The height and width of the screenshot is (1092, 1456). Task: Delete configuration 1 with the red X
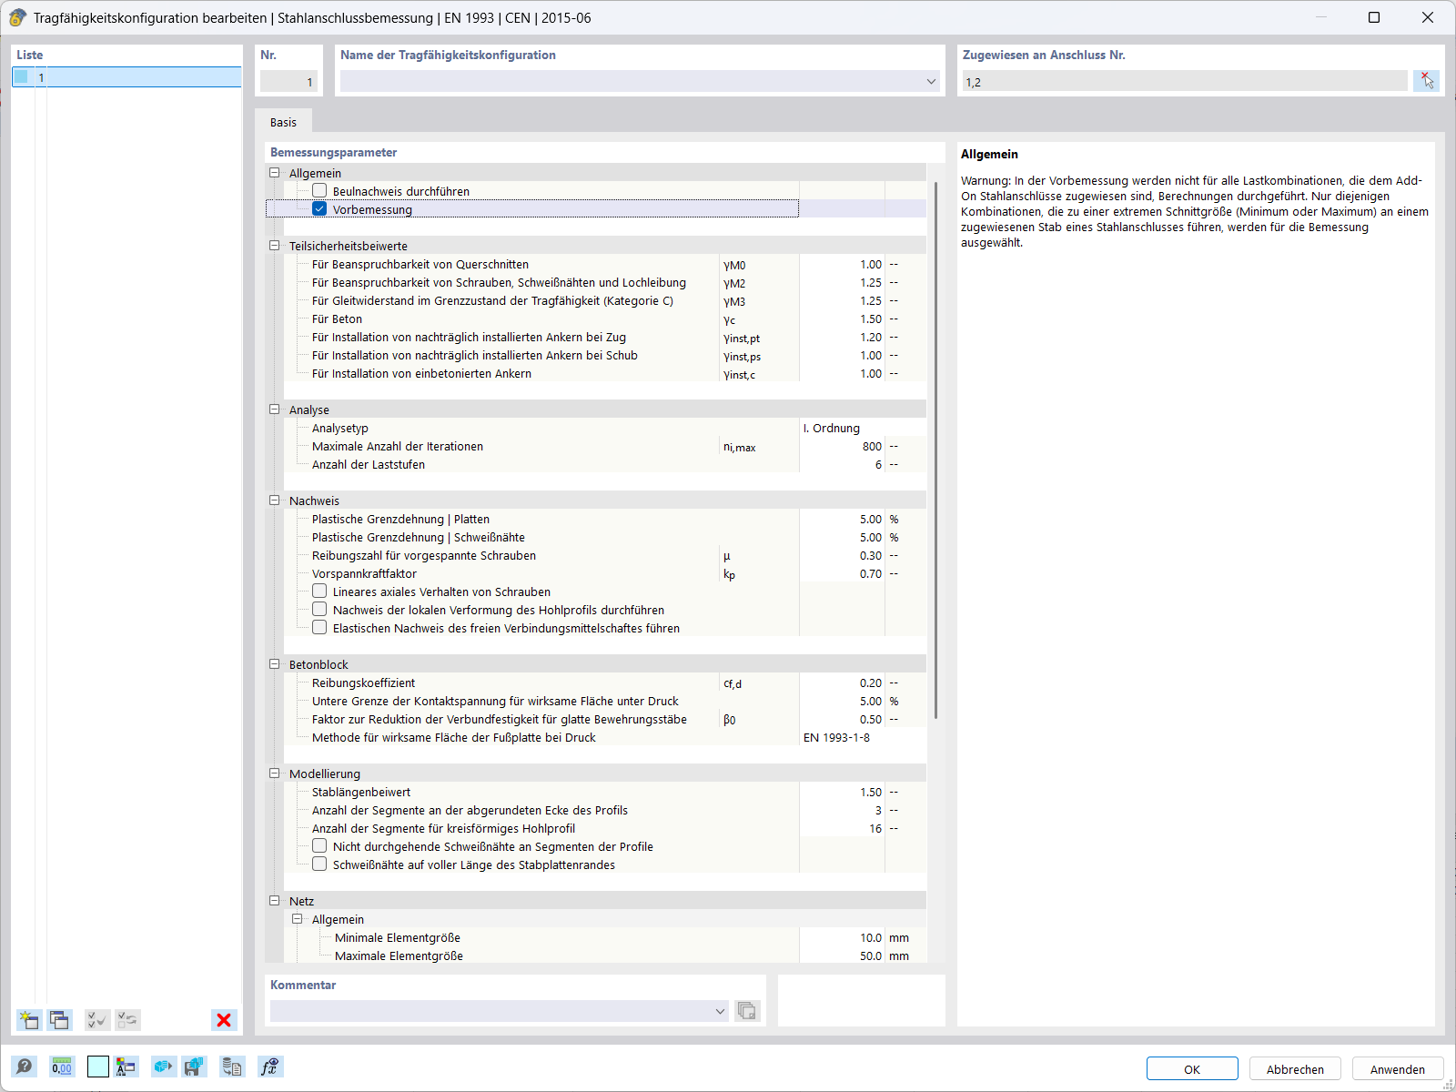pos(223,1020)
